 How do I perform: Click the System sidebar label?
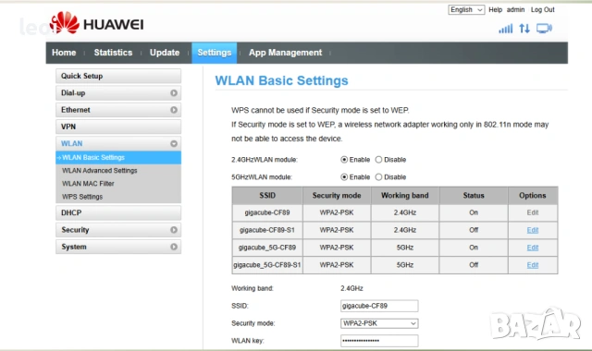coord(74,247)
